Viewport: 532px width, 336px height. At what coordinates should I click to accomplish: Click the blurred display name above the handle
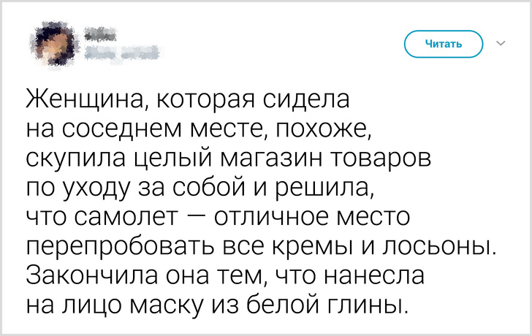tap(101, 34)
